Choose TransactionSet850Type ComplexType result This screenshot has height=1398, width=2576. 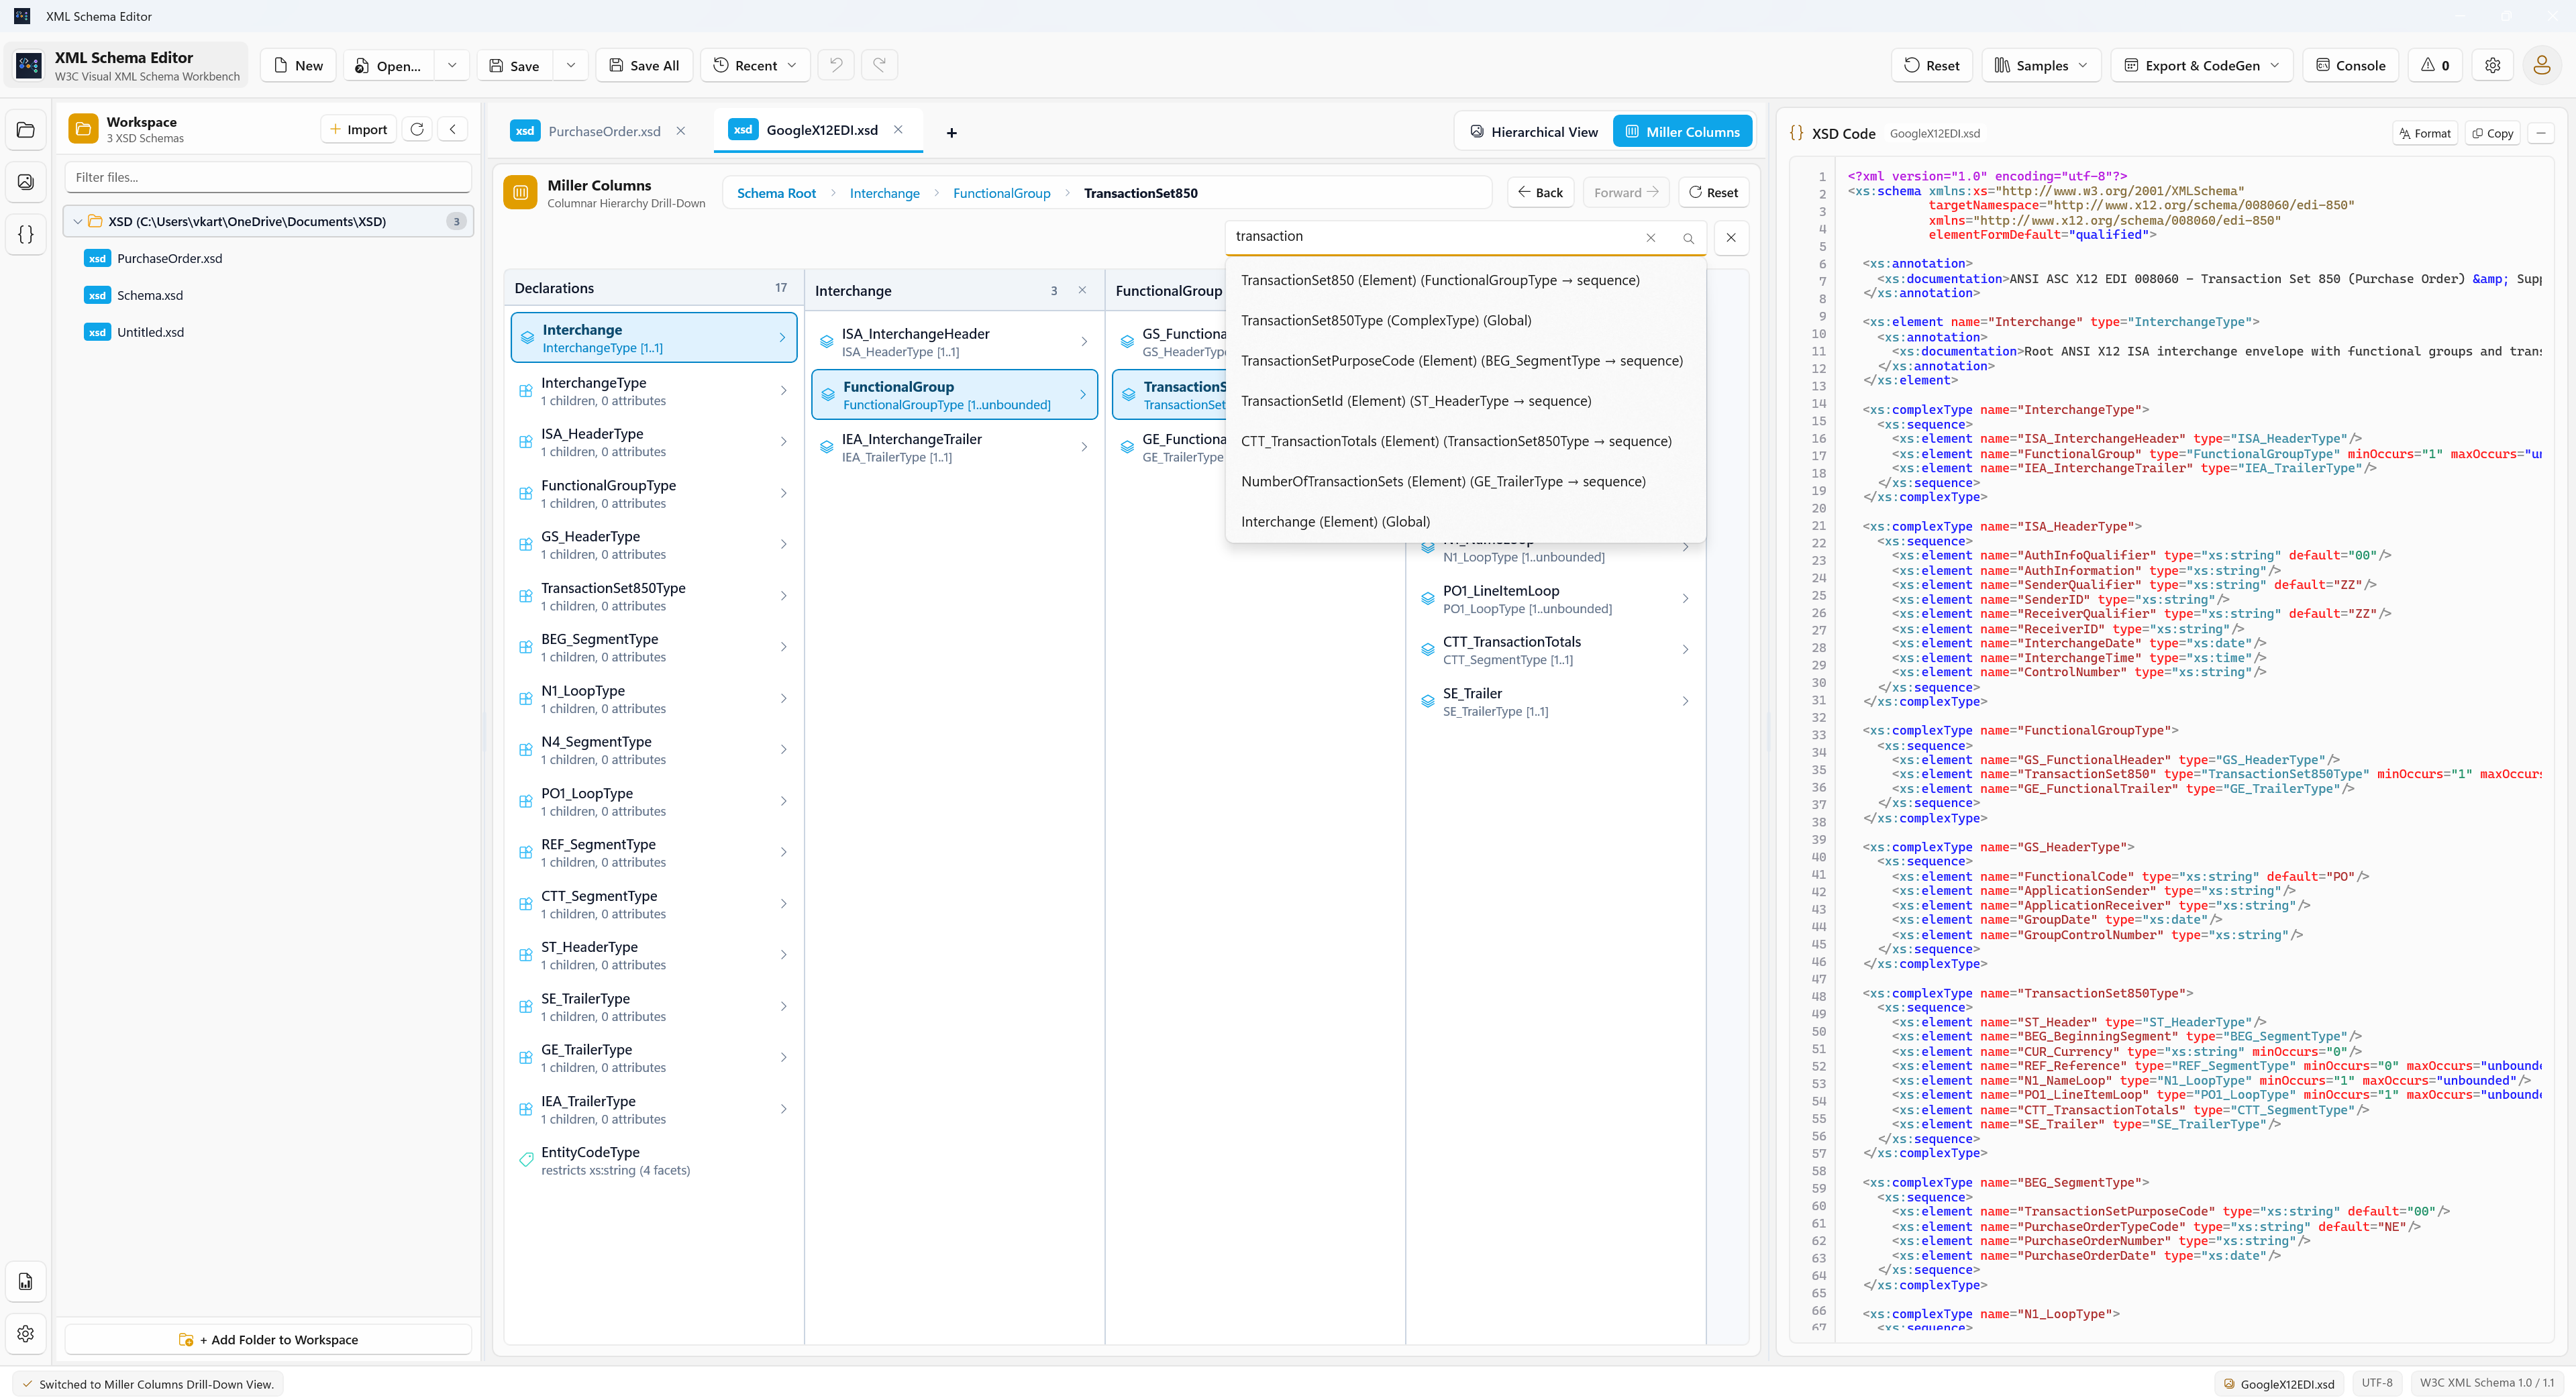coord(1465,320)
